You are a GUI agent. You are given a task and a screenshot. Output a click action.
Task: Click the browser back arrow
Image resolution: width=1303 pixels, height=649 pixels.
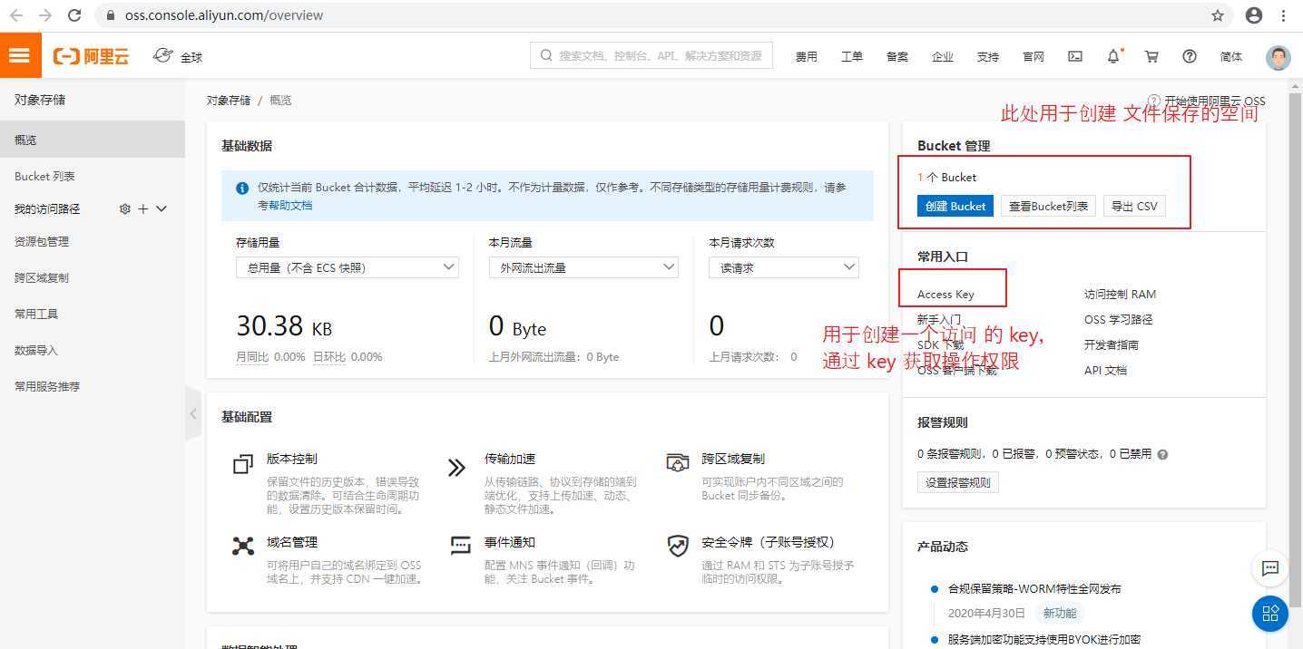(16, 15)
